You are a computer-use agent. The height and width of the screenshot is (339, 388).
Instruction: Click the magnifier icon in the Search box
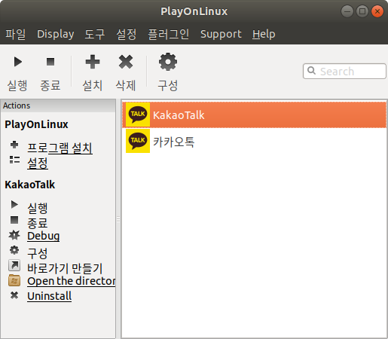312,71
